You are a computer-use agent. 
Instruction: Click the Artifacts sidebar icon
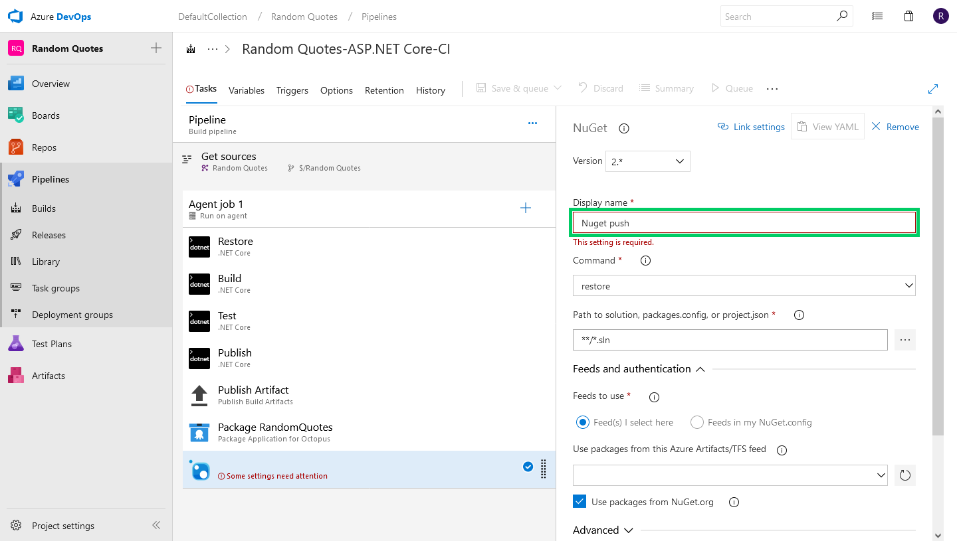(16, 376)
